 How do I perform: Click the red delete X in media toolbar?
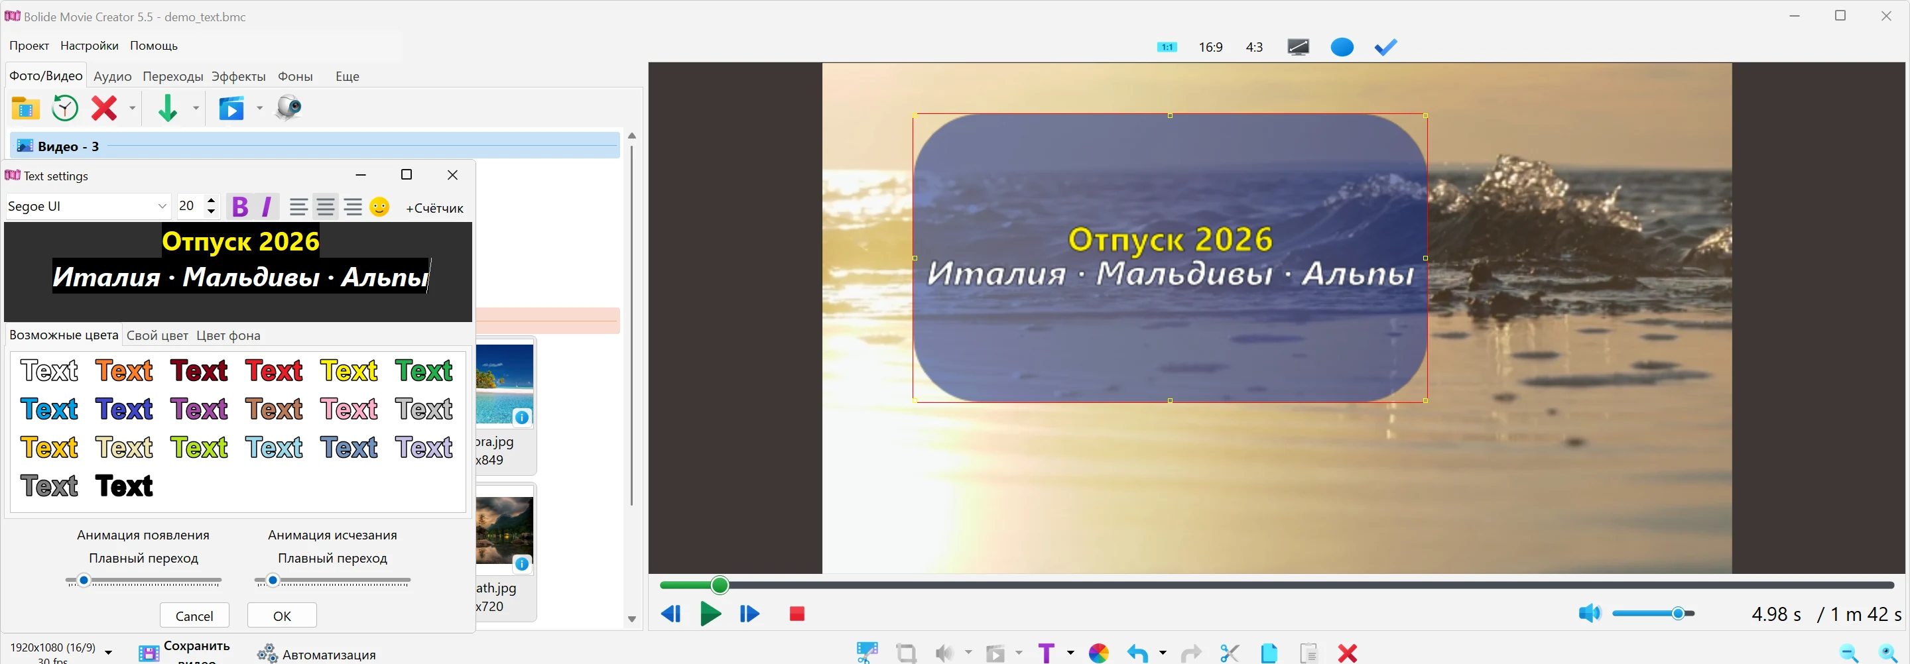[x=104, y=108]
